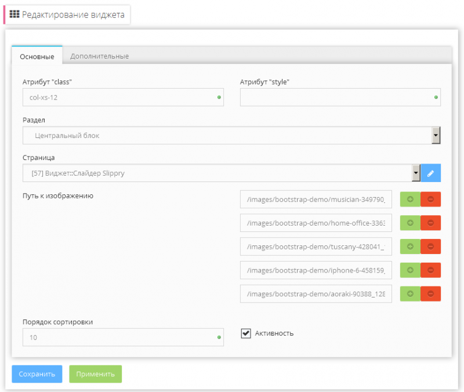The width and height of the screenshot is (464, 392).
Task: Remove the tuscany-428041 image path
Action: click(x=430, y=246)
